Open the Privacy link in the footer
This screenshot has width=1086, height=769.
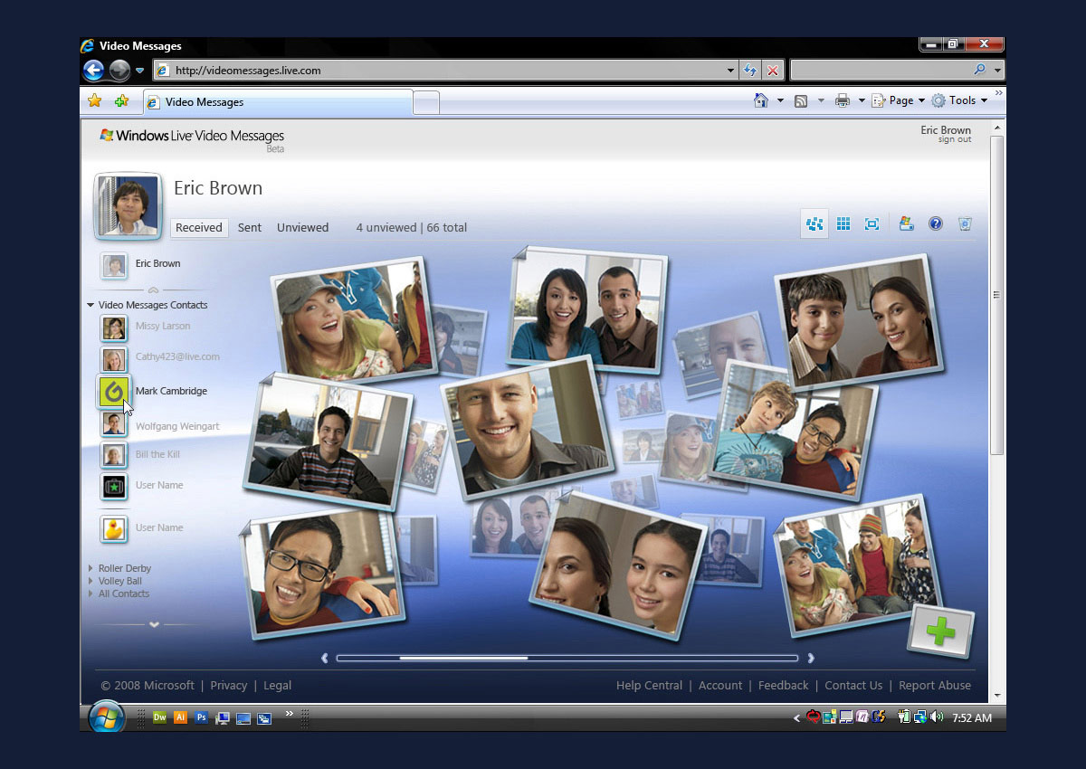point(229,686)
